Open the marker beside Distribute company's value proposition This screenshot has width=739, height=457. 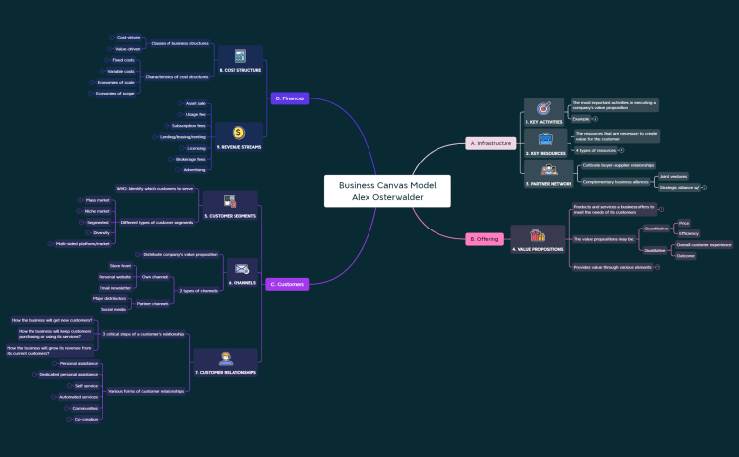tap(138, 254)
